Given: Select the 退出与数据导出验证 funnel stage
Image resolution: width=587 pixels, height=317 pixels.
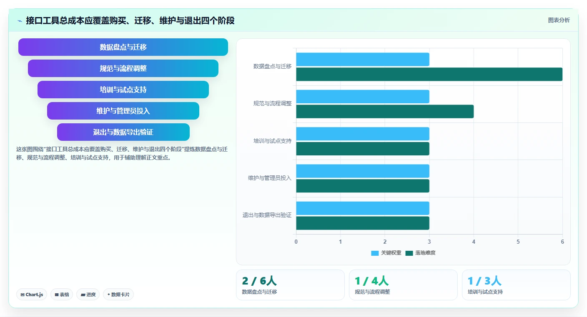Looking at the screenshot, I should click(123, 132).
